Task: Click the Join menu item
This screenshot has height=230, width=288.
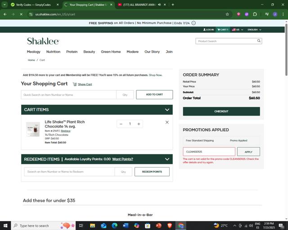Action: [169, 52]
